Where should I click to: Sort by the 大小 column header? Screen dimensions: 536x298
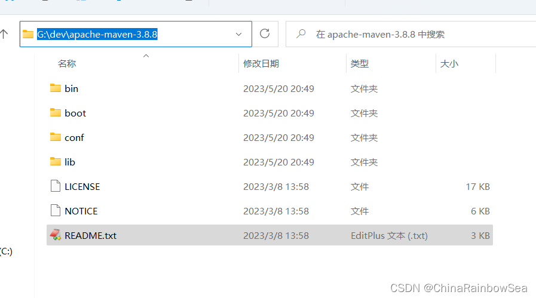click(449, 63)
